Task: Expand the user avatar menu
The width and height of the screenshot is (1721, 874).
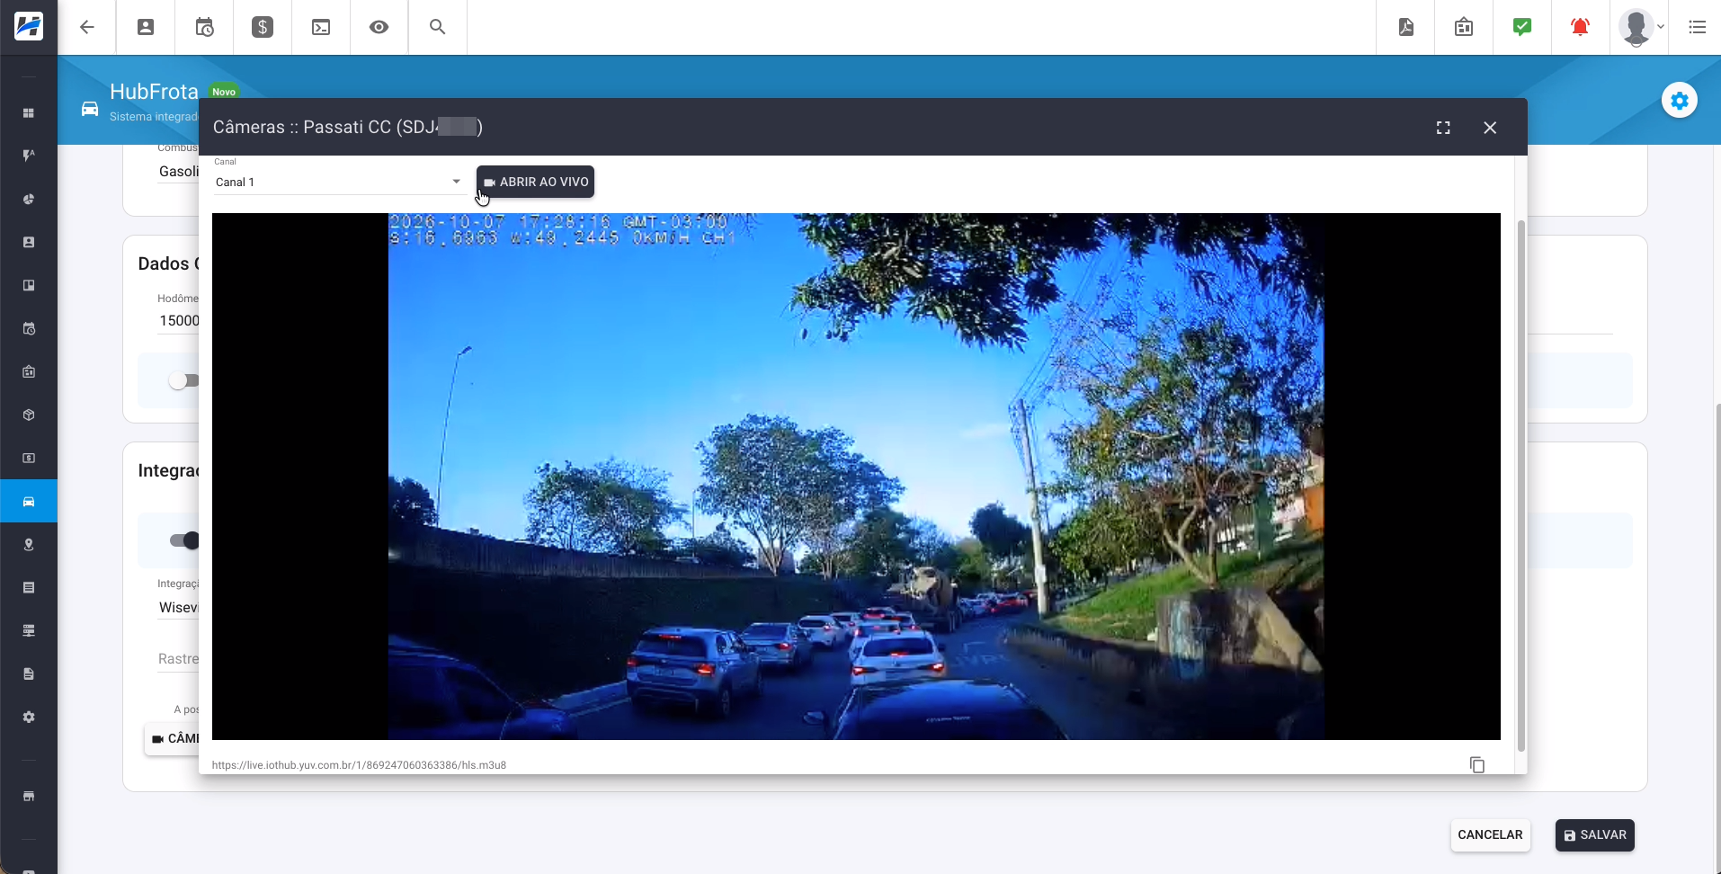Action: click(x=1642, y=27)
